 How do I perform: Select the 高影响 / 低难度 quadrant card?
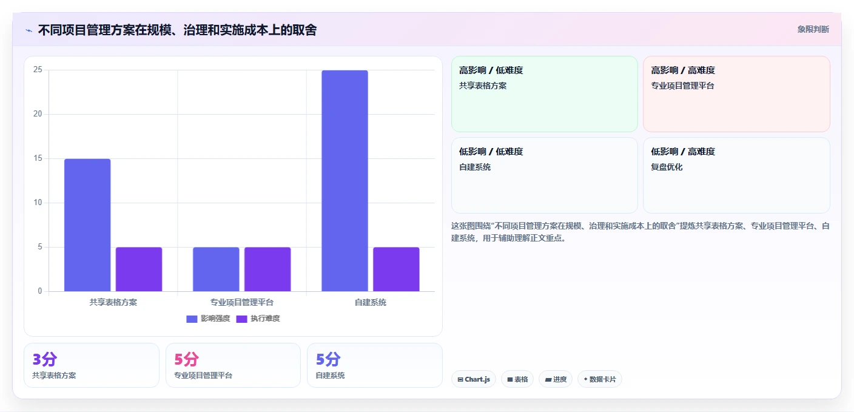(545, 94)
